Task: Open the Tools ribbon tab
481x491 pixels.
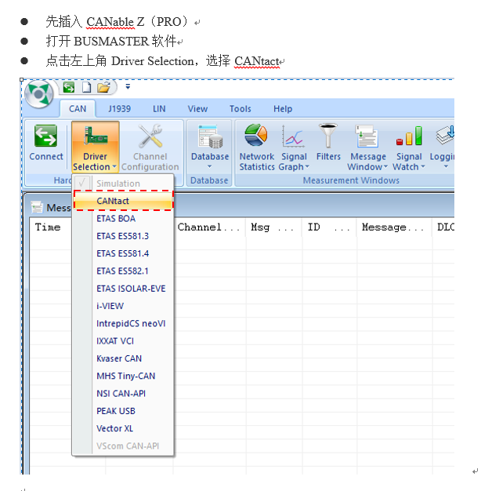Action: point(240,109)
